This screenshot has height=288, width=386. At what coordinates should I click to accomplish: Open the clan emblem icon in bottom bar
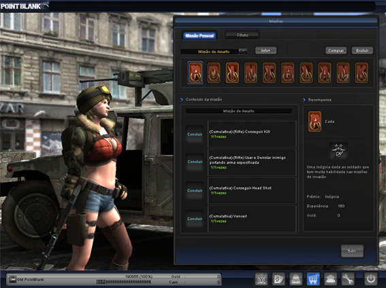coord(261,279)
